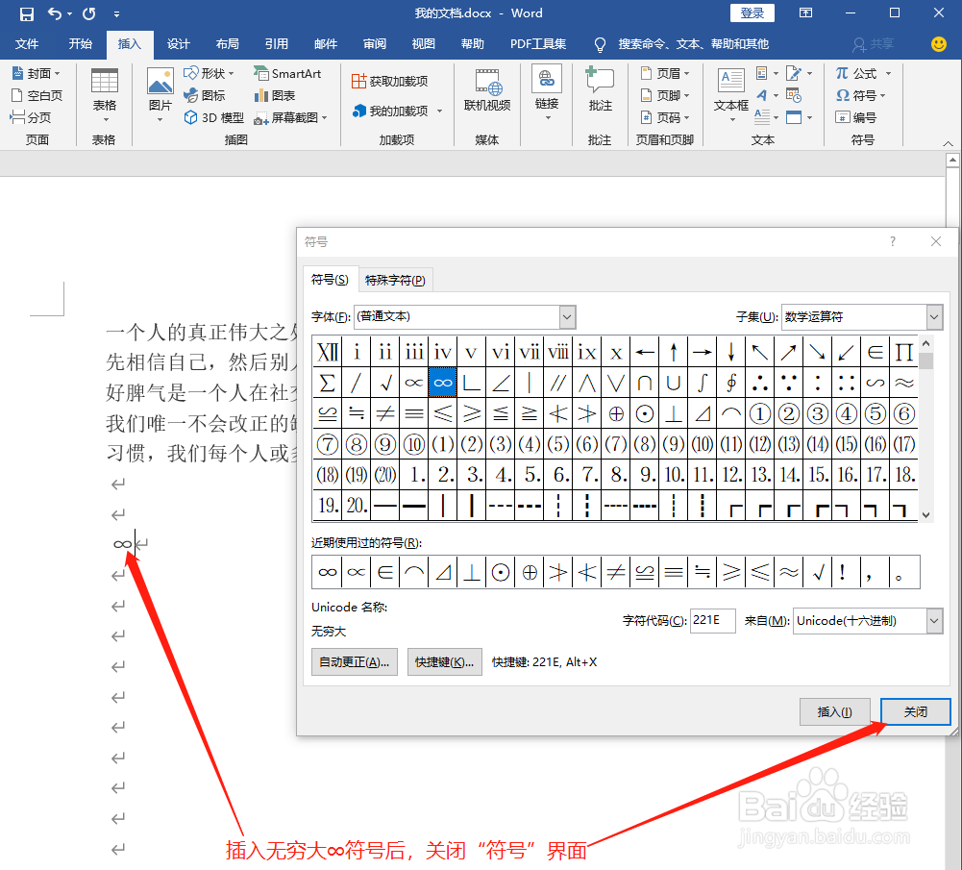Open the PDF工具集 tab

coord(538,44)
